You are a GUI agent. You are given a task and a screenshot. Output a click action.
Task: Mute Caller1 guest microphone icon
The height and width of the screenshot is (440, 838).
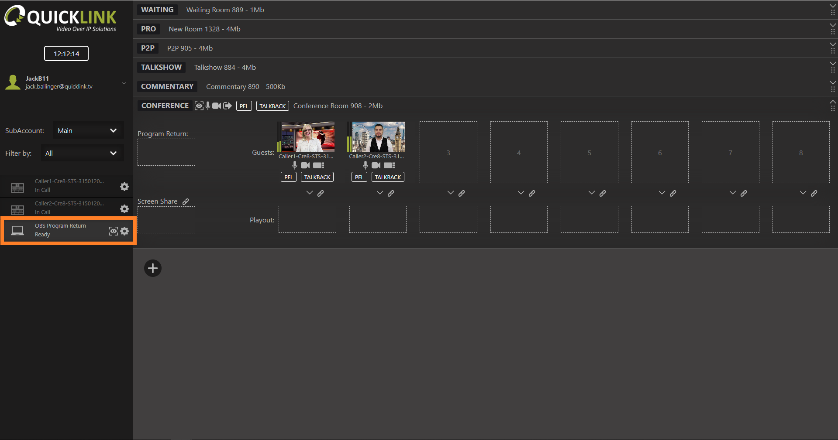pos(295,165)
